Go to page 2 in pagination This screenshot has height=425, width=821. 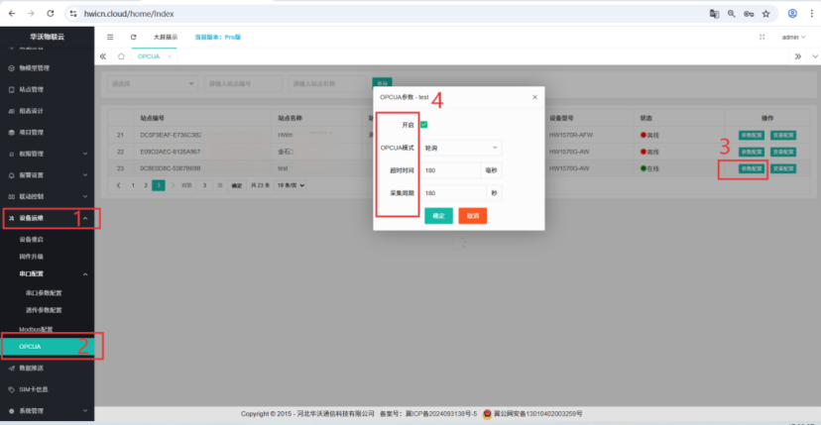click(146, 185)
